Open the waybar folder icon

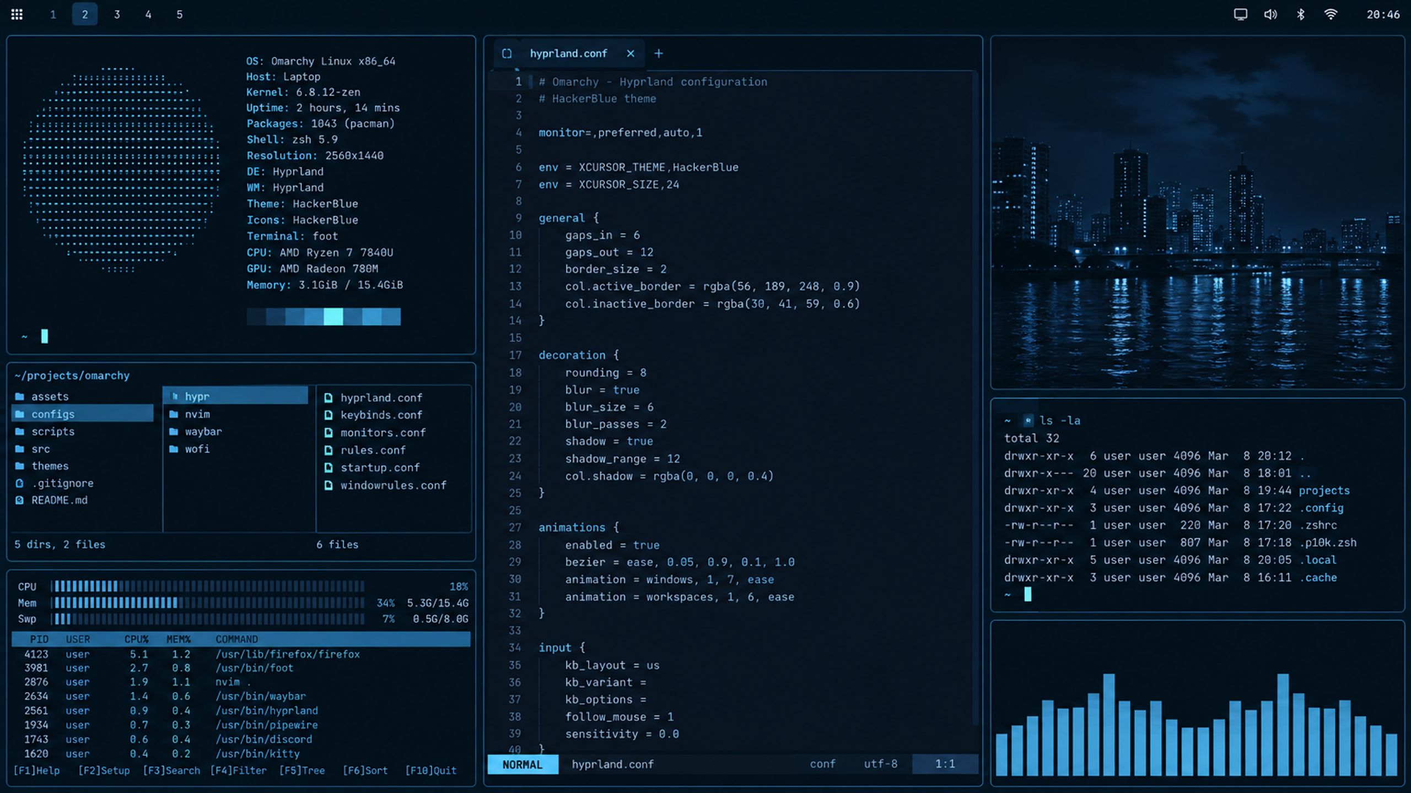click(x=174, y=432)
